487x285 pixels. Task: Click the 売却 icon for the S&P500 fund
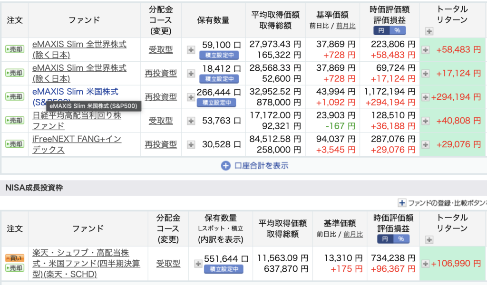[x=15, y=97]
